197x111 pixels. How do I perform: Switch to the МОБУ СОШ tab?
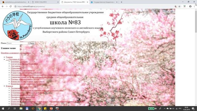coord(45,2)
